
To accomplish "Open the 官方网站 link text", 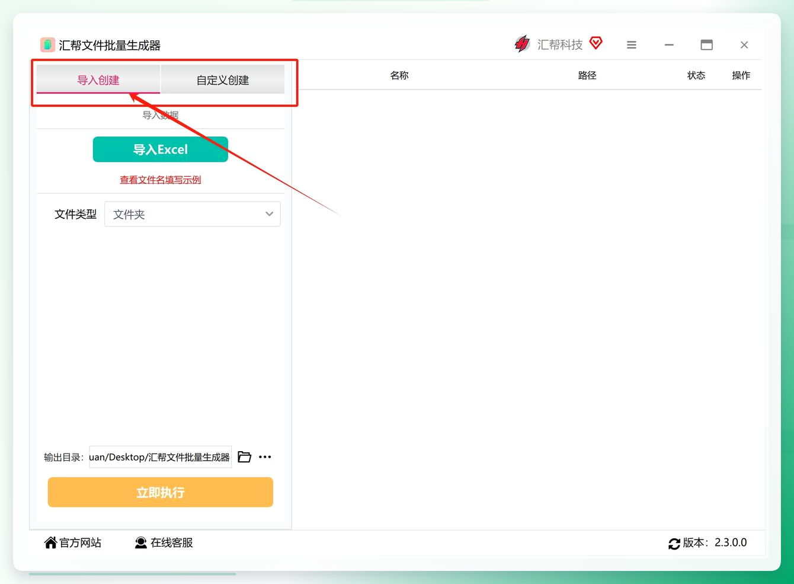I will point(80,542).
